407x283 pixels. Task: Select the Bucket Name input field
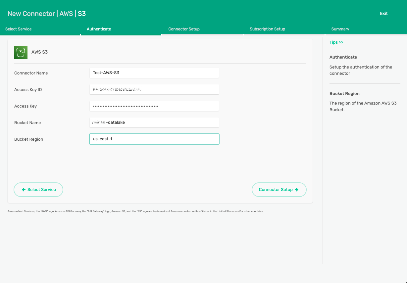coord(154,122)
